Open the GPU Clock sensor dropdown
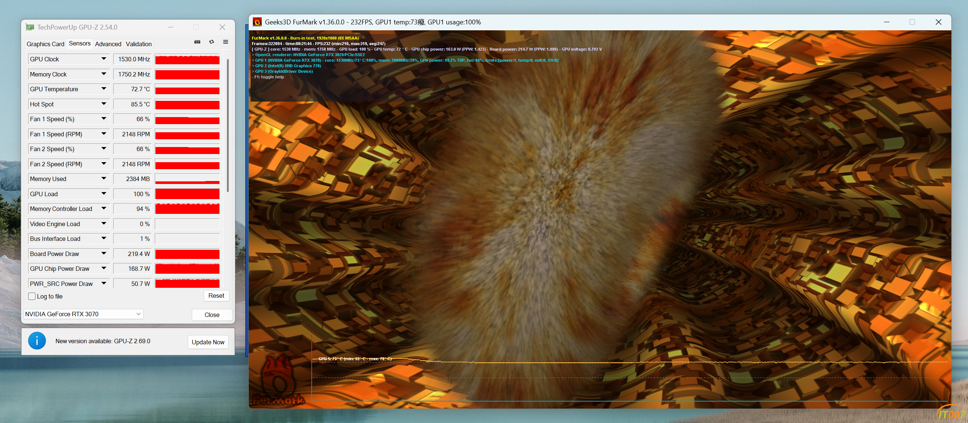This screenshot has width=968, height=423. pyautogui.click(x=104, y=59)
